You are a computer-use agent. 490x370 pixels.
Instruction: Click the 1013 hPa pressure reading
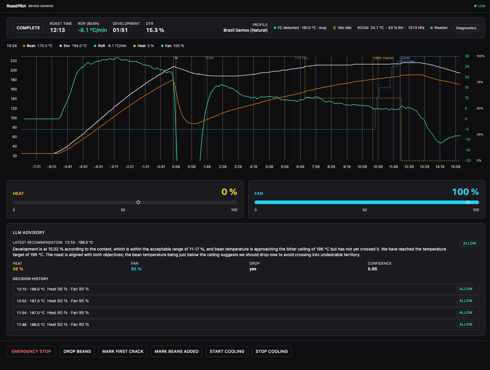click(x=416, y=28)
